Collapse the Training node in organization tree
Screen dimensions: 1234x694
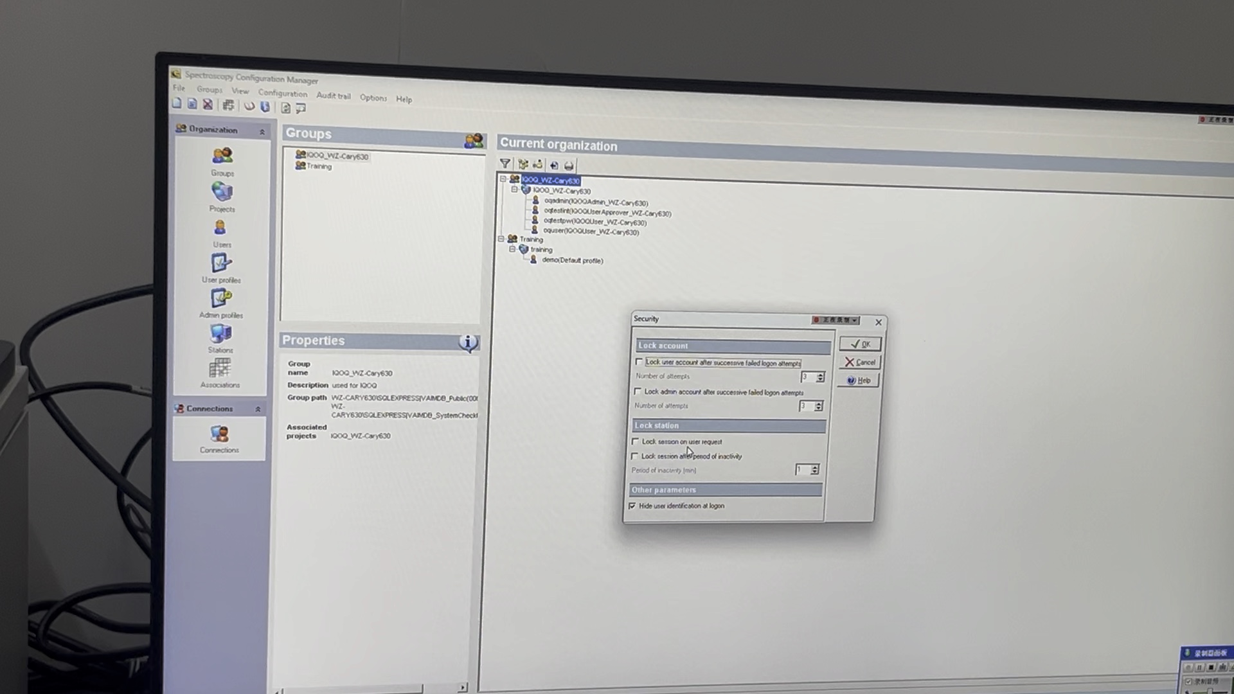tap(501, 238)
